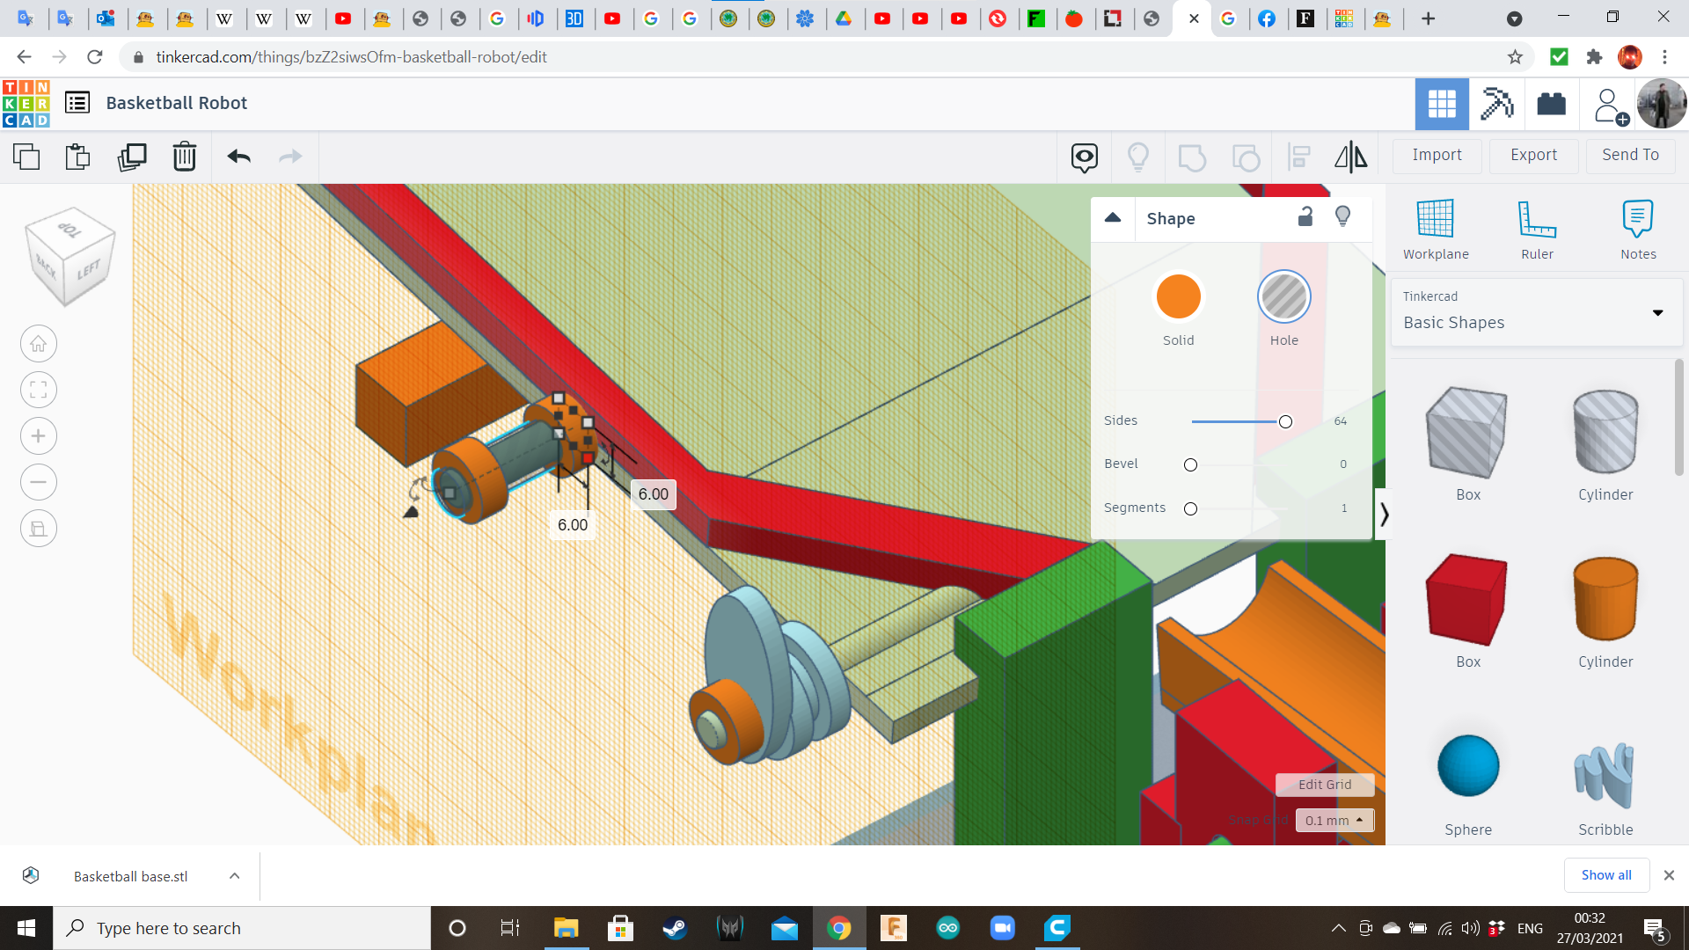Open the Basic Shapes dropdown
The height and width of the screenshot is (950, 1689).
(x=1536, y=312)
